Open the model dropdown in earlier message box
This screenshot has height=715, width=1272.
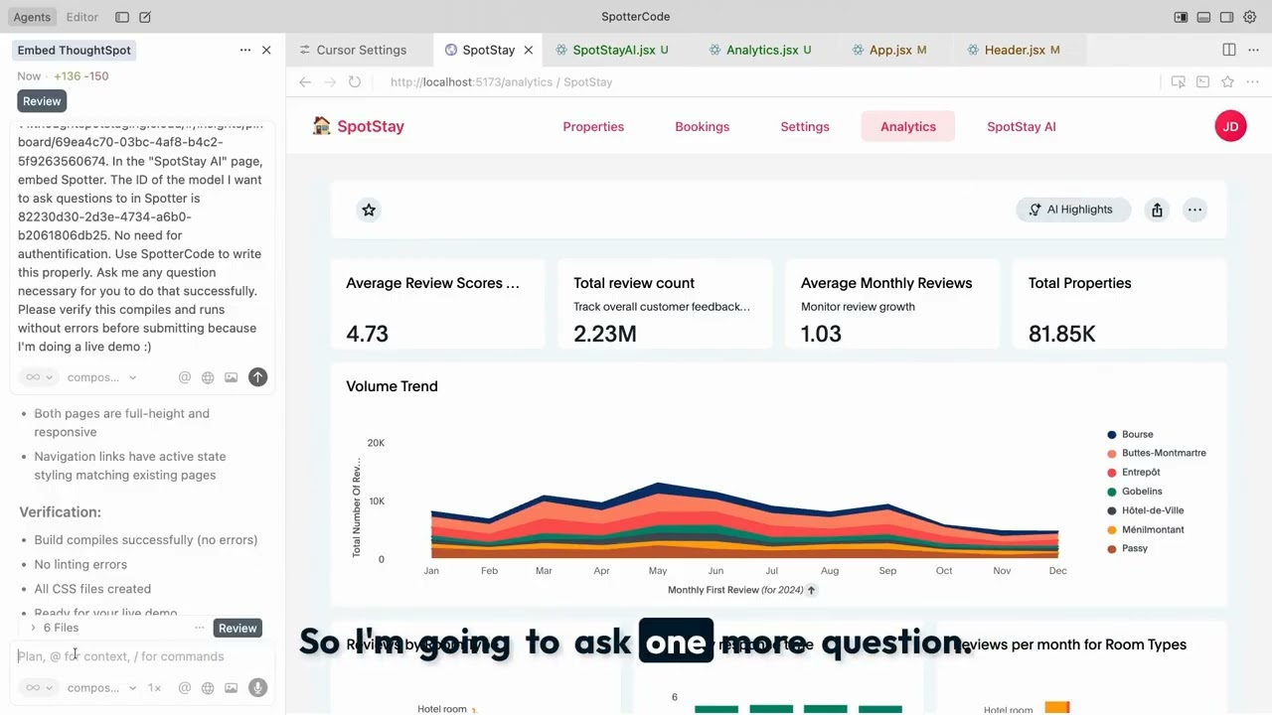click(101, 377)
